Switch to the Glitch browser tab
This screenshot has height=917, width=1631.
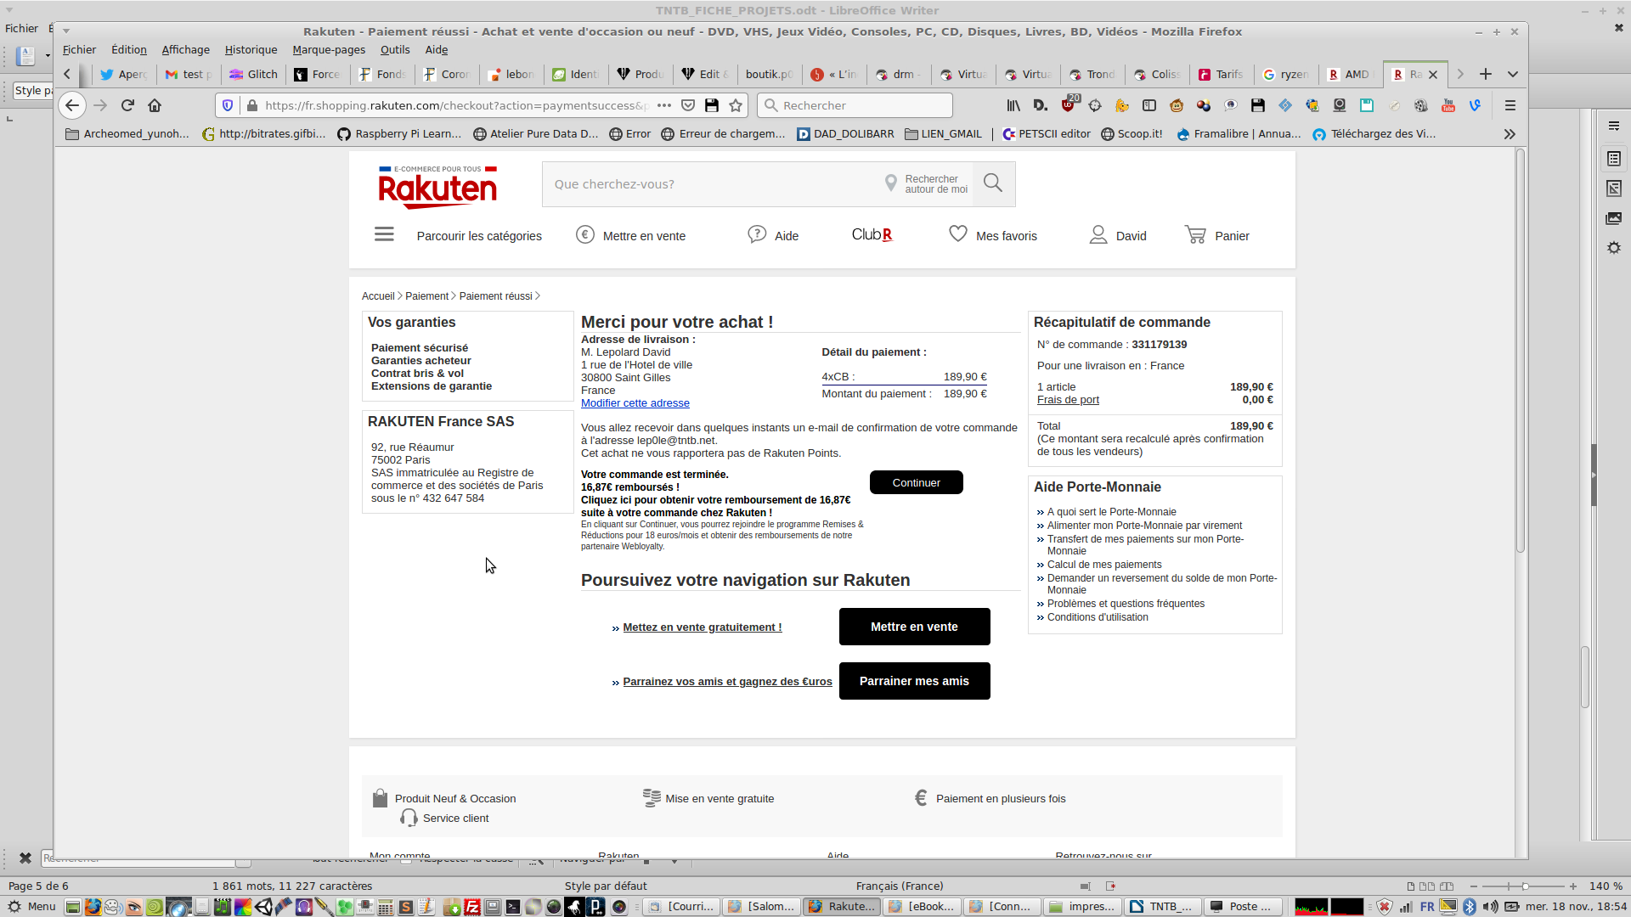(253, 75)
